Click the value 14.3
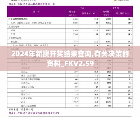 tap(130, 30)
